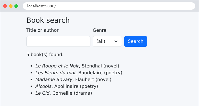199x106 pixels.
Task: Click the blue Search button
Action: pyautogui.click(x=136, y=41)
